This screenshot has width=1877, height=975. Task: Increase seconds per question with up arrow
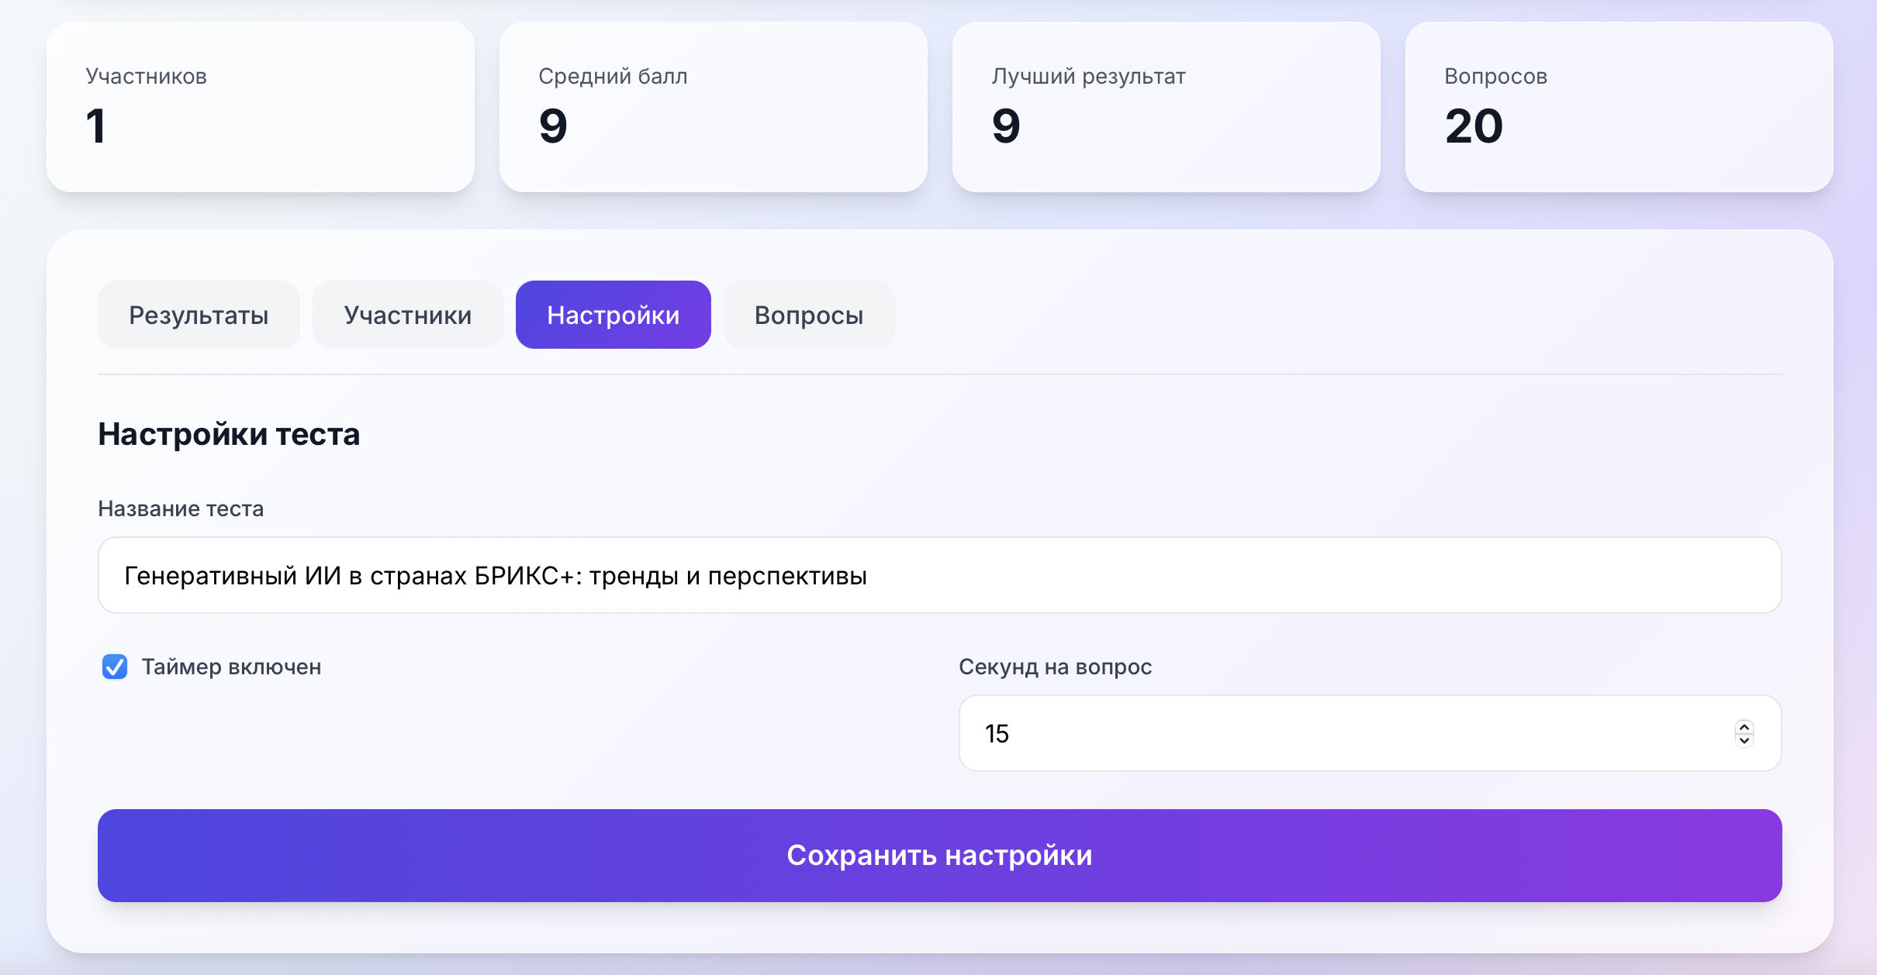point(1744,725)
